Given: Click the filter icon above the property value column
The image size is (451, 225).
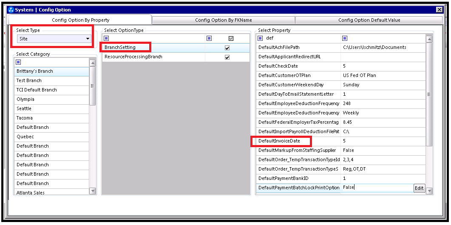Looking at the screenshot, I should coord(345,38).
